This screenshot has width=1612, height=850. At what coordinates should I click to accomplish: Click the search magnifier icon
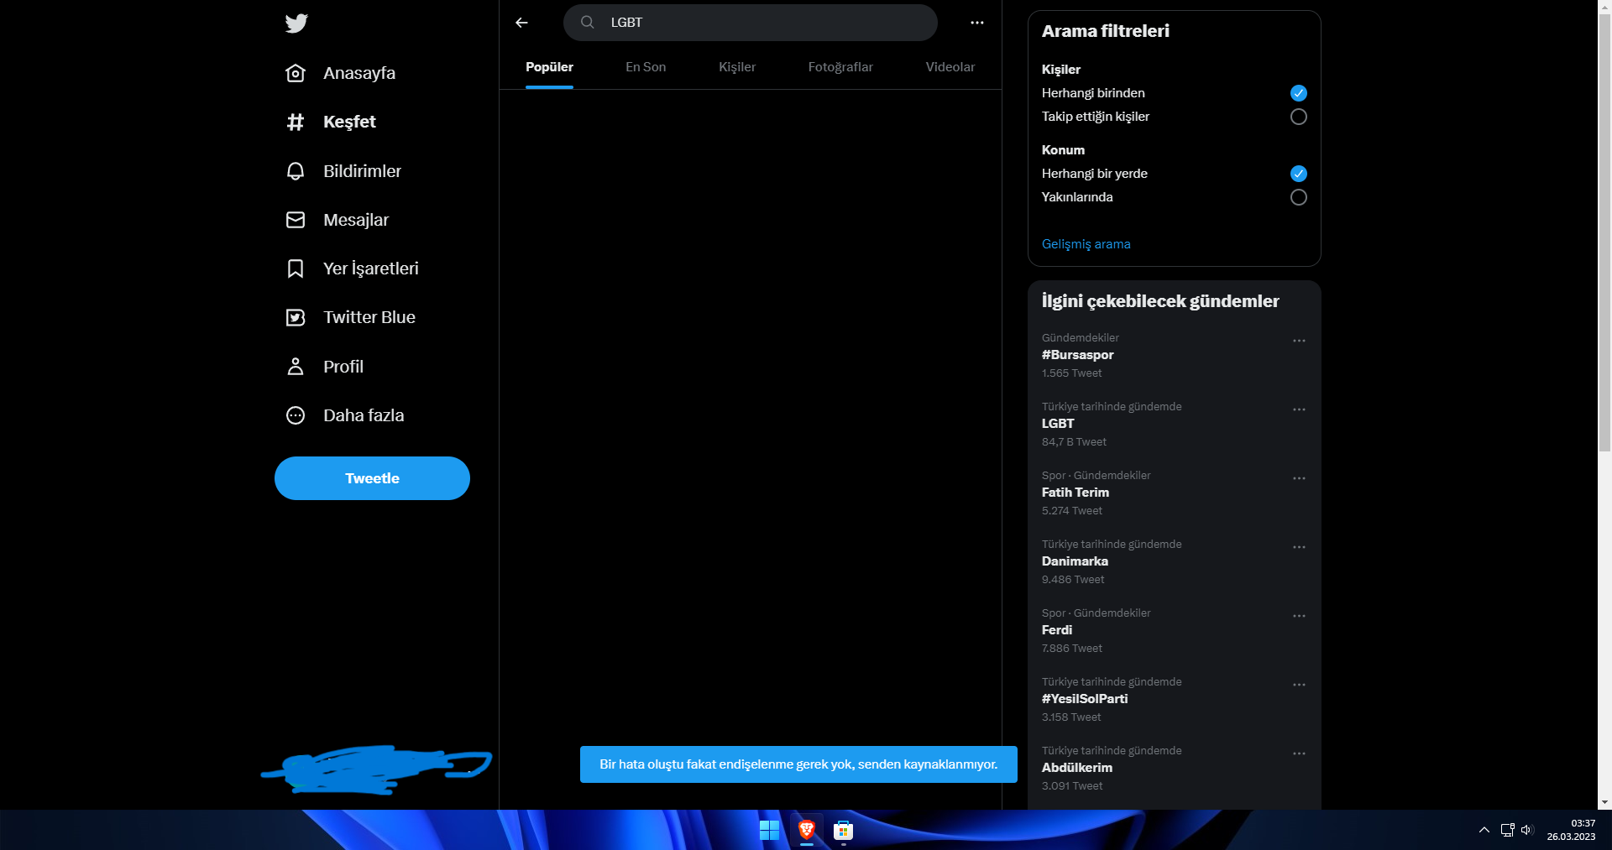pos(588,23)
